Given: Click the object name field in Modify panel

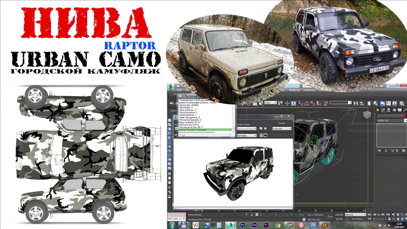Looking at the screenshot, I should tap(390, 115).
